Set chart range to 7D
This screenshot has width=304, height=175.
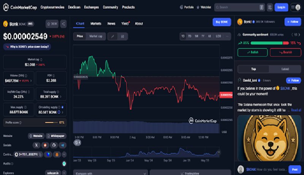(190, 36)
